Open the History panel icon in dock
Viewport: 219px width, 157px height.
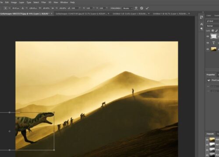click(201, 17)
